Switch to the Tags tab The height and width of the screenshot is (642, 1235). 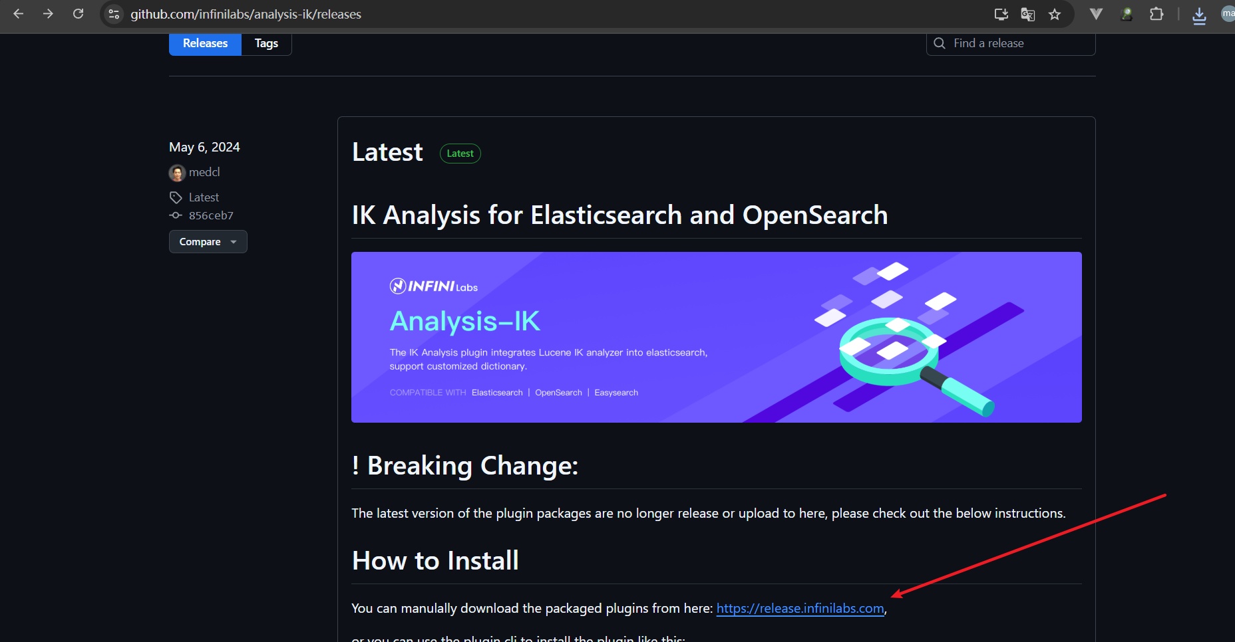point(266,43)
